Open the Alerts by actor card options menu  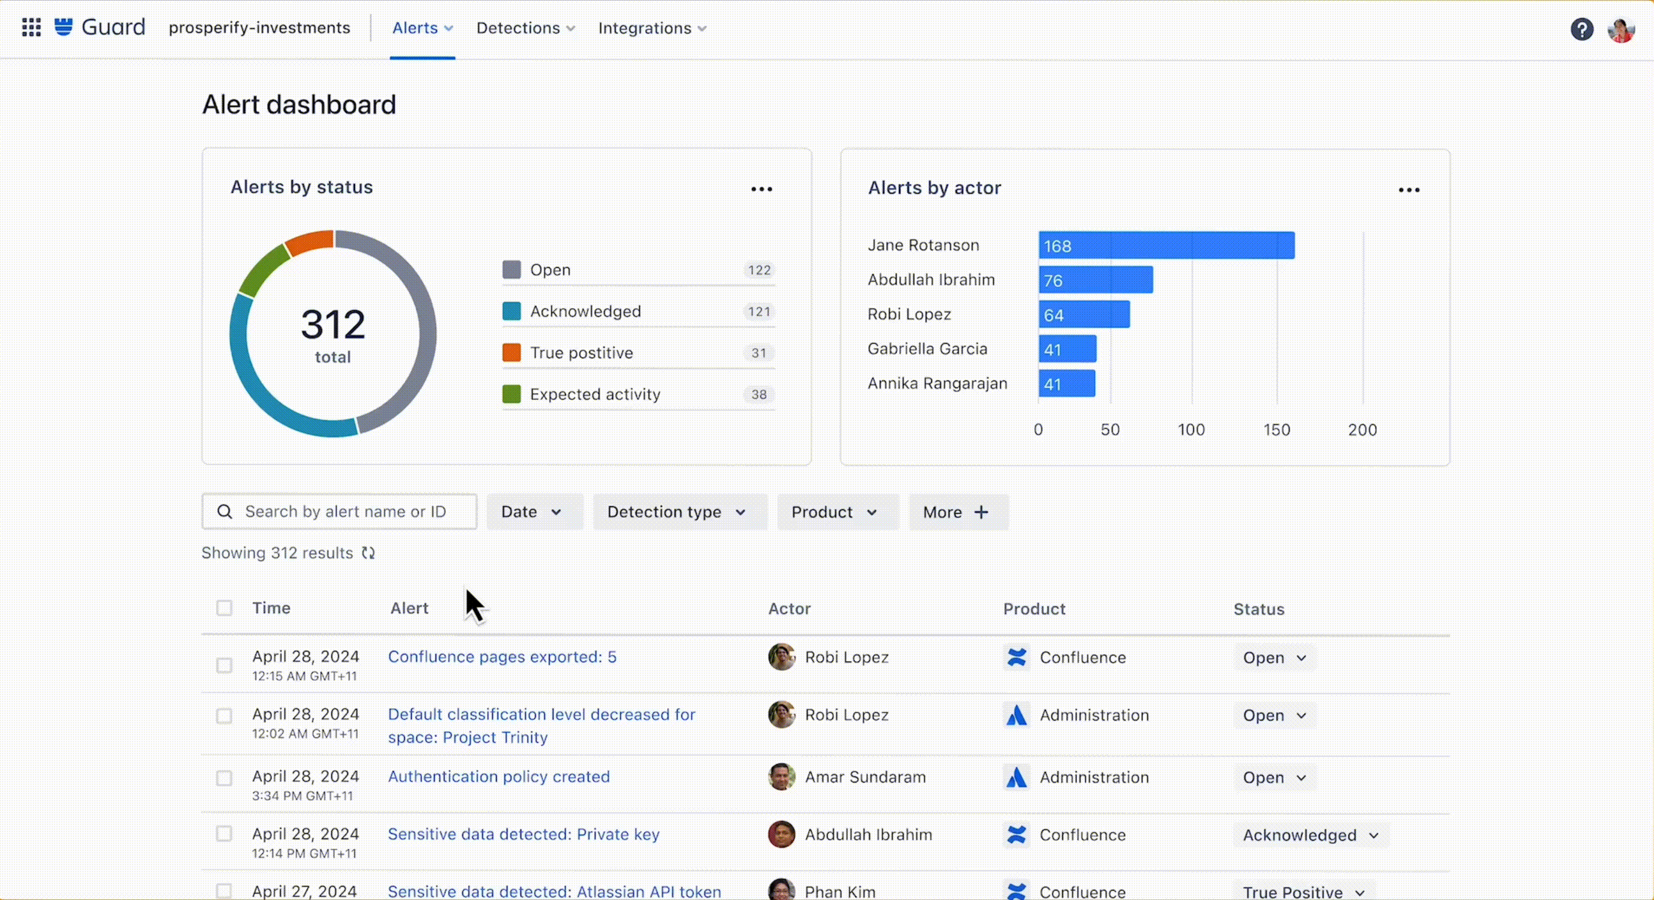(1410, 190)
